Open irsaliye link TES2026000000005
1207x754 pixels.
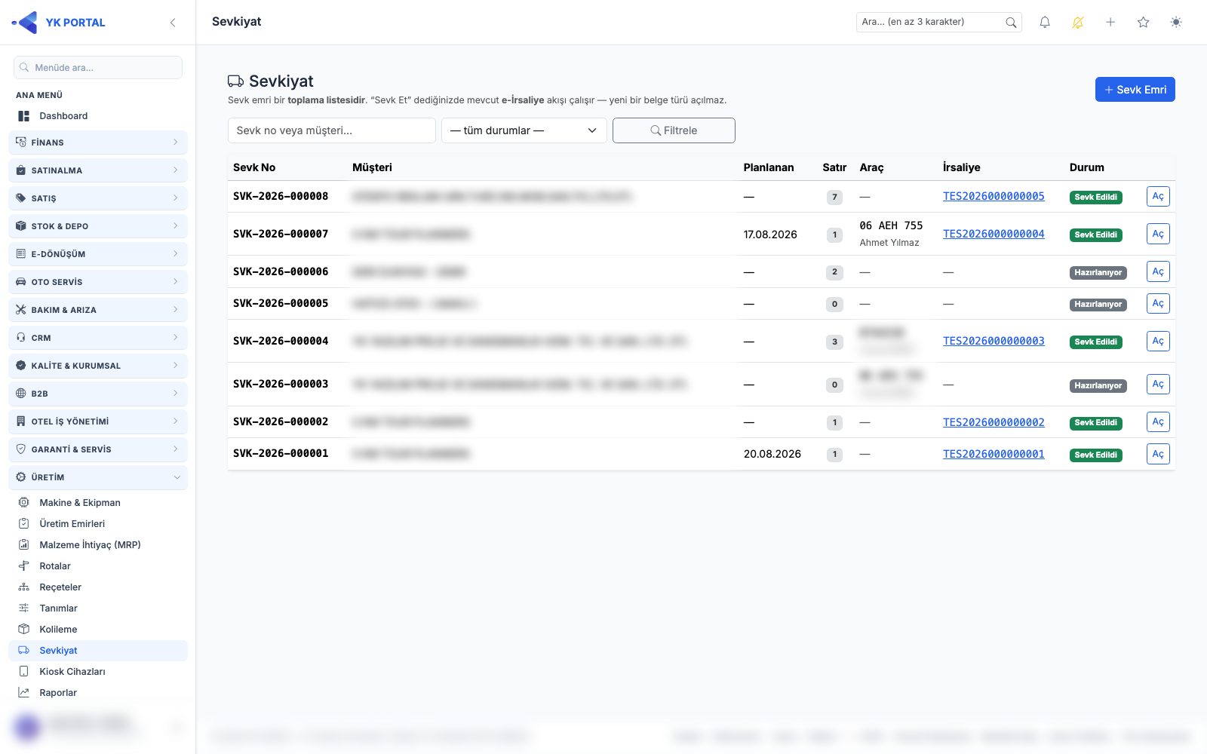(x=994, y=196)
